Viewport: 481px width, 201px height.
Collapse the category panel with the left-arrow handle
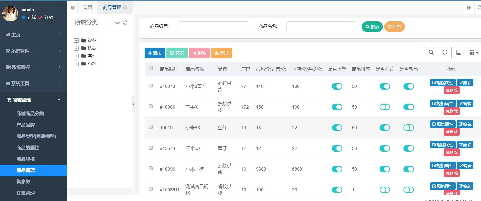[133, 104]
